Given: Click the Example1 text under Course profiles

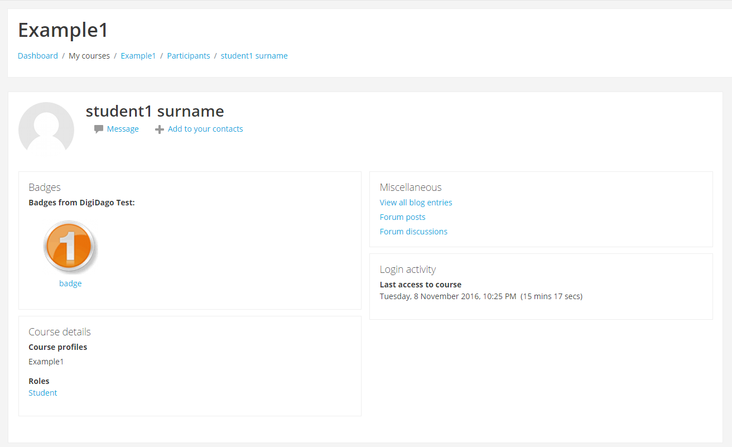Looking at the screenshot, I should [x=46, y=362].
